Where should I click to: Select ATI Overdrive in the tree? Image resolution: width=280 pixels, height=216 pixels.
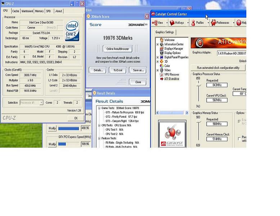172,79
